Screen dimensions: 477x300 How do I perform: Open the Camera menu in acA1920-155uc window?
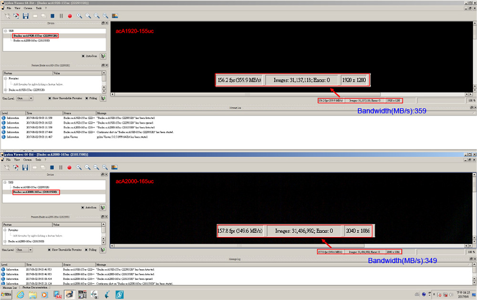pyautogui.click(x=28, y=8)
